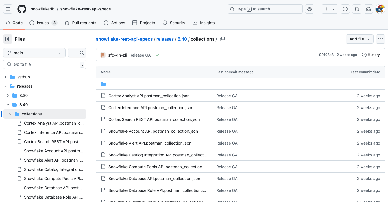Go up via the '..' parent directory row
388x202 pixels.
pyautogui.click(x=241, y=84)
